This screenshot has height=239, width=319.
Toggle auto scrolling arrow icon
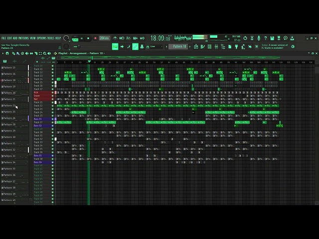coord(122,46)
